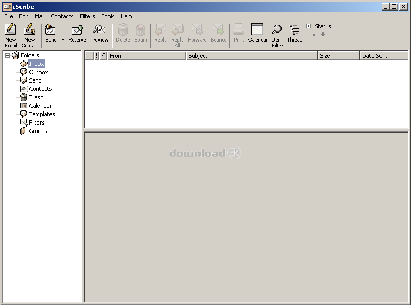Open the Tools menu
The image size is (411, 305).
(108, 16)
